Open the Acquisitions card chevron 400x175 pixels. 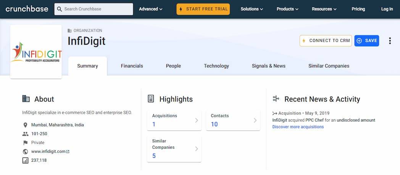(197, 120)
